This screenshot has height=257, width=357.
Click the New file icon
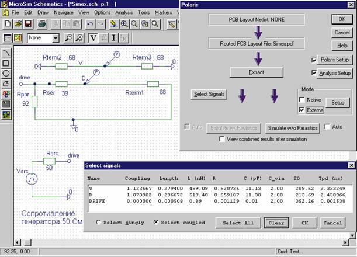pos(8,24)
